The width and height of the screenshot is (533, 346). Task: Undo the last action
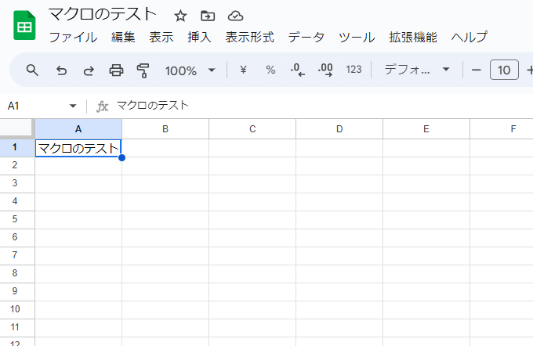(61, 70)
